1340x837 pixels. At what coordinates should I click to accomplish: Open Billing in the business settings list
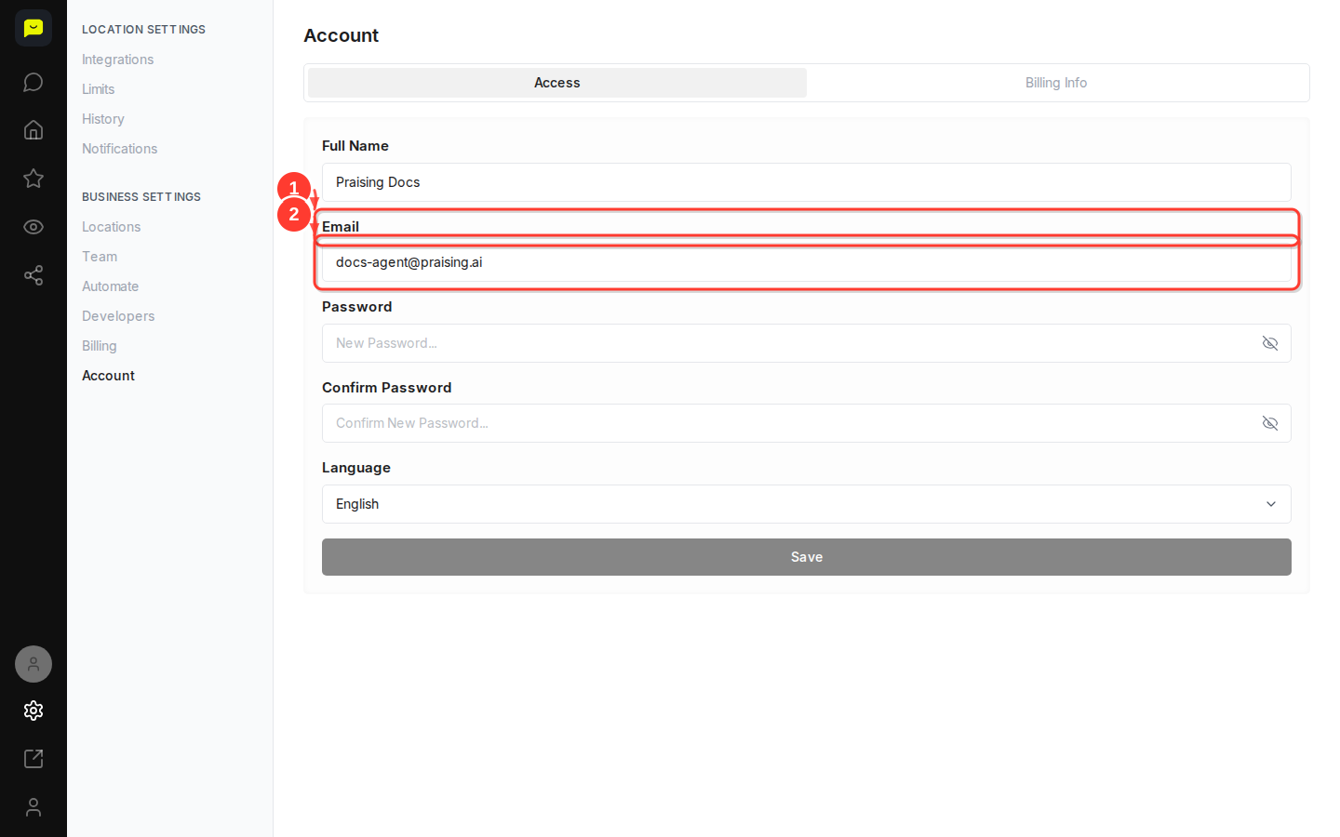pos(100,346)
